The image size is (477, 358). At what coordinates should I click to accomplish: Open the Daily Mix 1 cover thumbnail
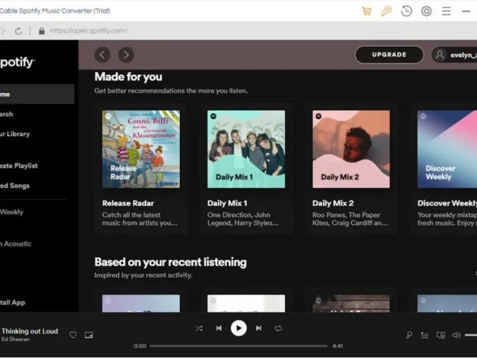click(246, 149)
